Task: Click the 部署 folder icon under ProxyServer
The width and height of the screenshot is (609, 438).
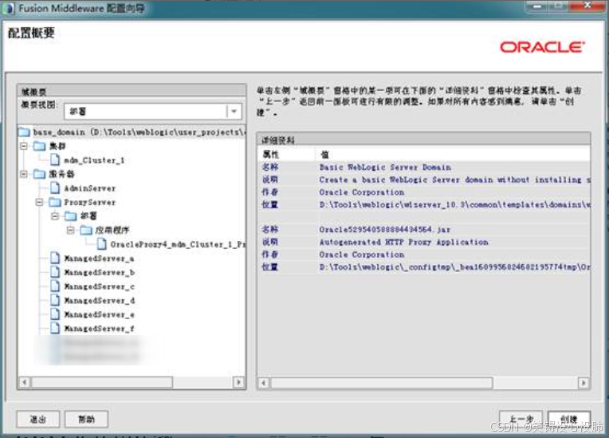Action: [71, 215]
